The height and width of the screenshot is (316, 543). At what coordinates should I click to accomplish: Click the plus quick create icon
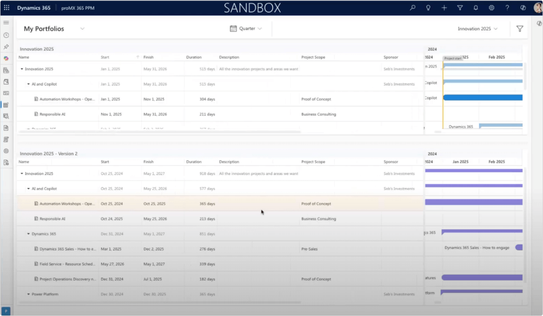click(444, 8)
